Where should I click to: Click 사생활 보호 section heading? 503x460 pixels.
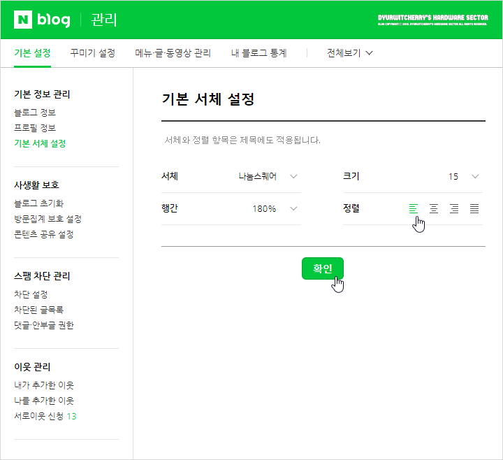(x=36, y=185)
